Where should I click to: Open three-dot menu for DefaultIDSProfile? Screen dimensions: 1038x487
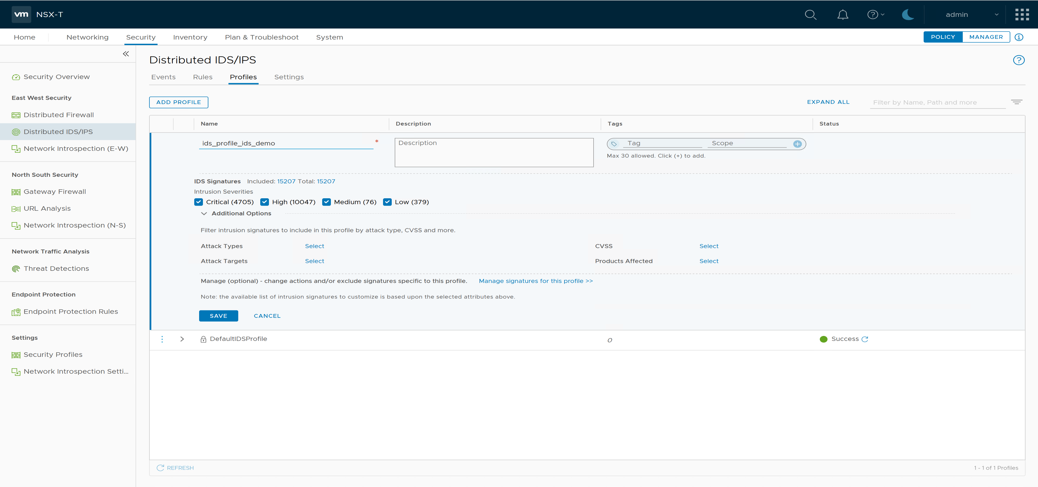[162, 339]
